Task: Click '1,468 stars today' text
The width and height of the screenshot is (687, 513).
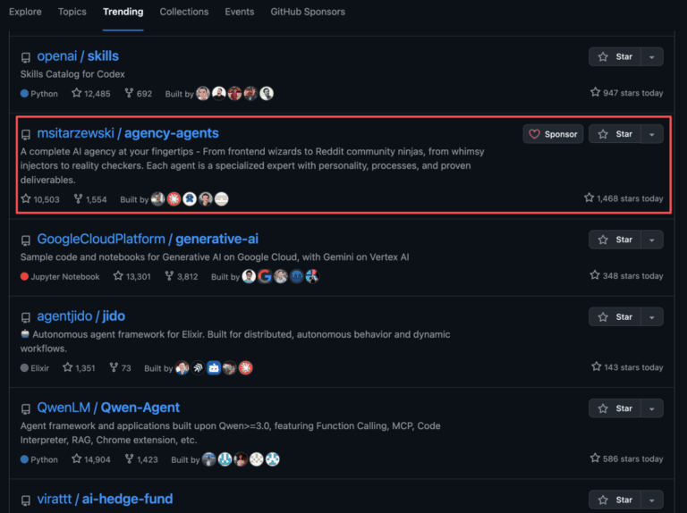Action: pyautogui.click(x=623, y=198)
